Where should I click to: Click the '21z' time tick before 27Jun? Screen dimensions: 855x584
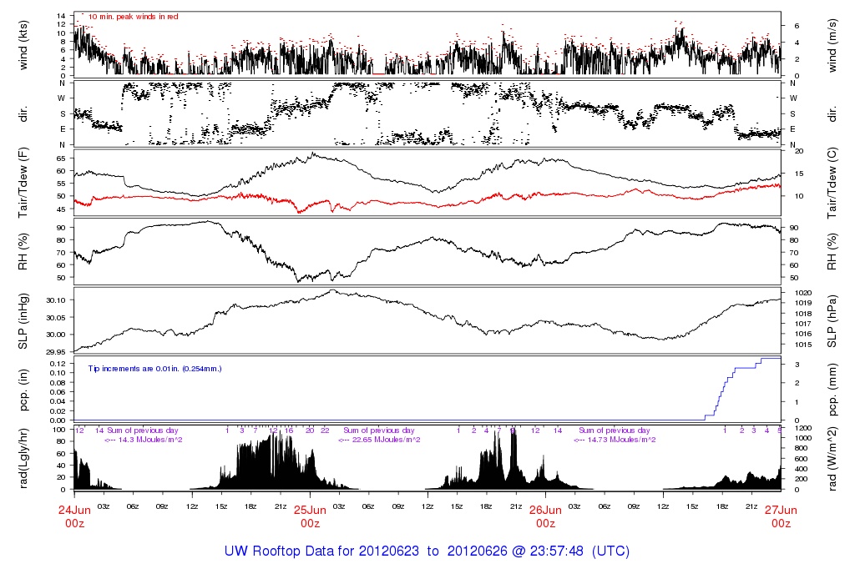[751, 506]
